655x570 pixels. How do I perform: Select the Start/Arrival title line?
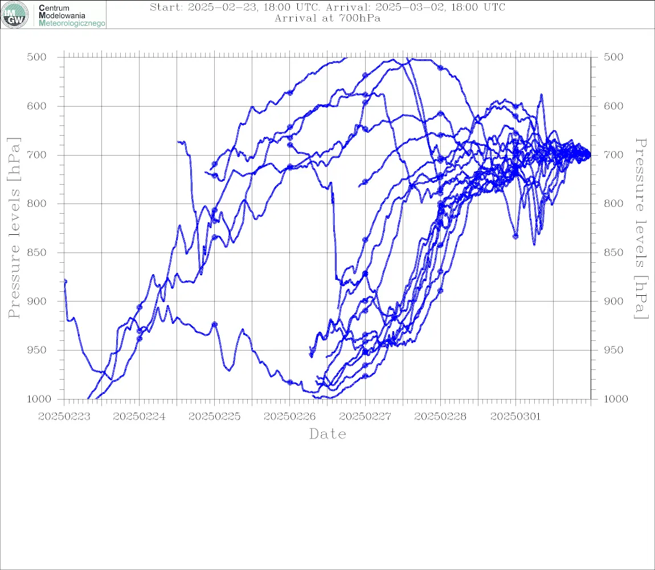click(x=327, y=7)
